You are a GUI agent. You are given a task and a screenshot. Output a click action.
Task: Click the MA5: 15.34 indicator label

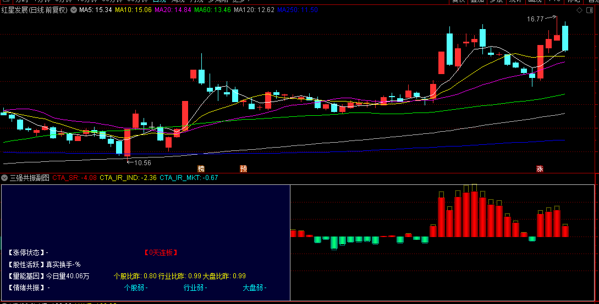tap(96, 10)
